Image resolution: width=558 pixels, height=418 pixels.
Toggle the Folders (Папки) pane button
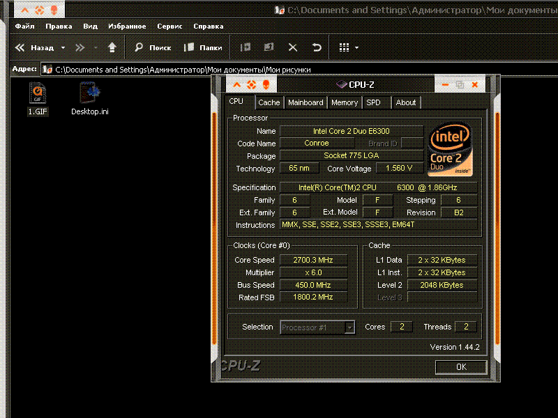click(203, 48)
